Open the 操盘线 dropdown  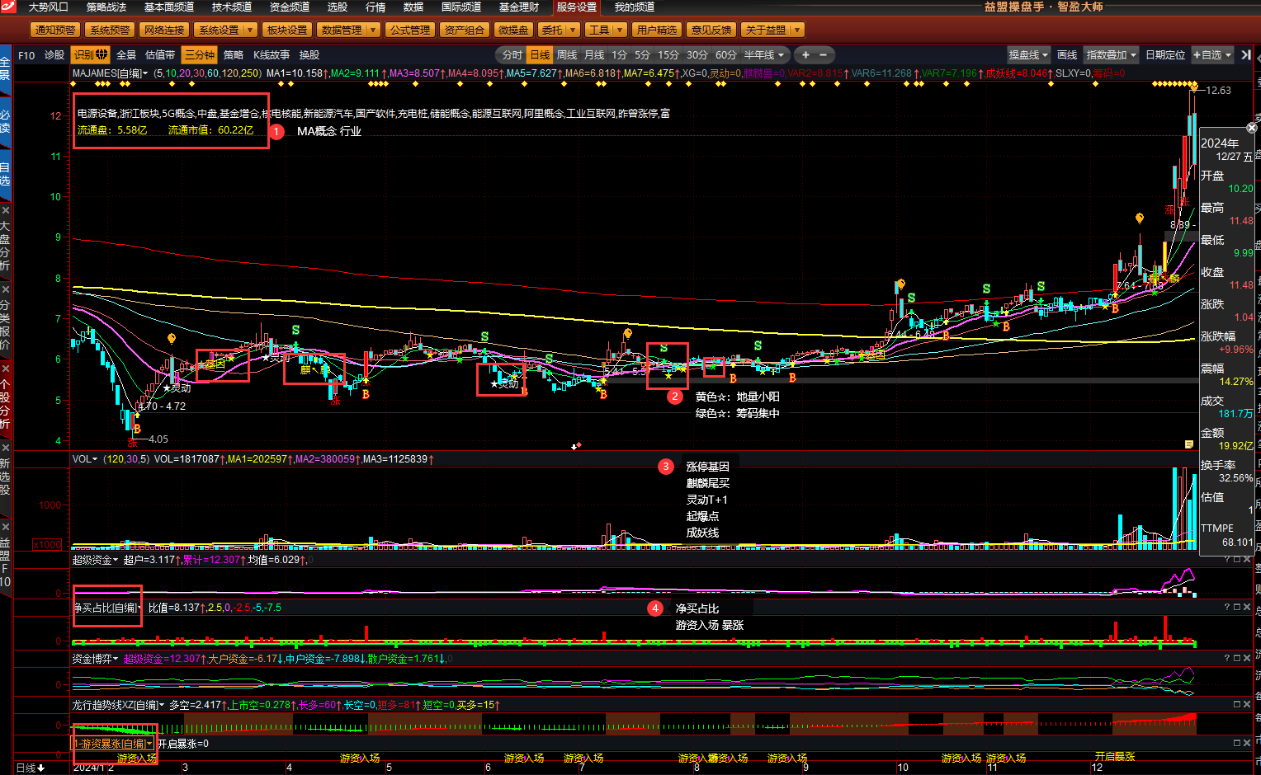pos(1028,55)
